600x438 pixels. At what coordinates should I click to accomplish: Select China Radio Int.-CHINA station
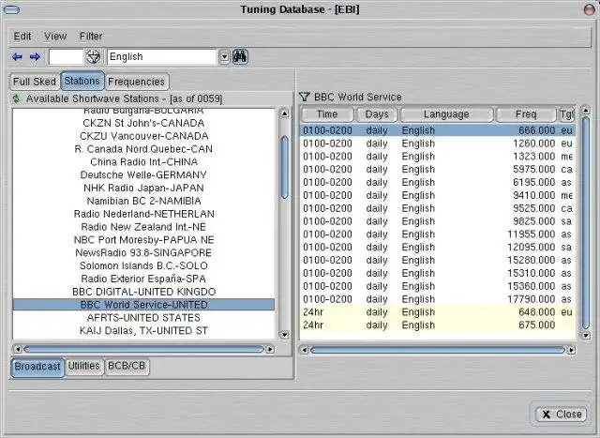click(x=143, y=162)
